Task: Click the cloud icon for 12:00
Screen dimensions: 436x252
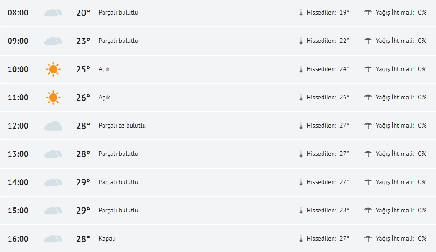Action: pyautogui.click(x=53, y=126)
